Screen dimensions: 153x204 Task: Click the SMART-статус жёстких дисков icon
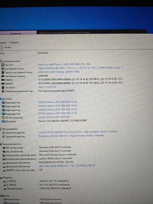4,170
